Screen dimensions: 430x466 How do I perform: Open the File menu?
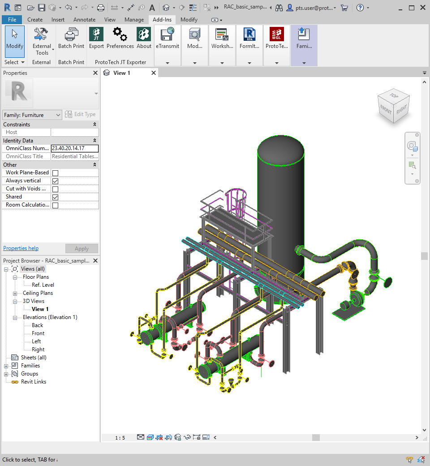[x=12, y=20]
